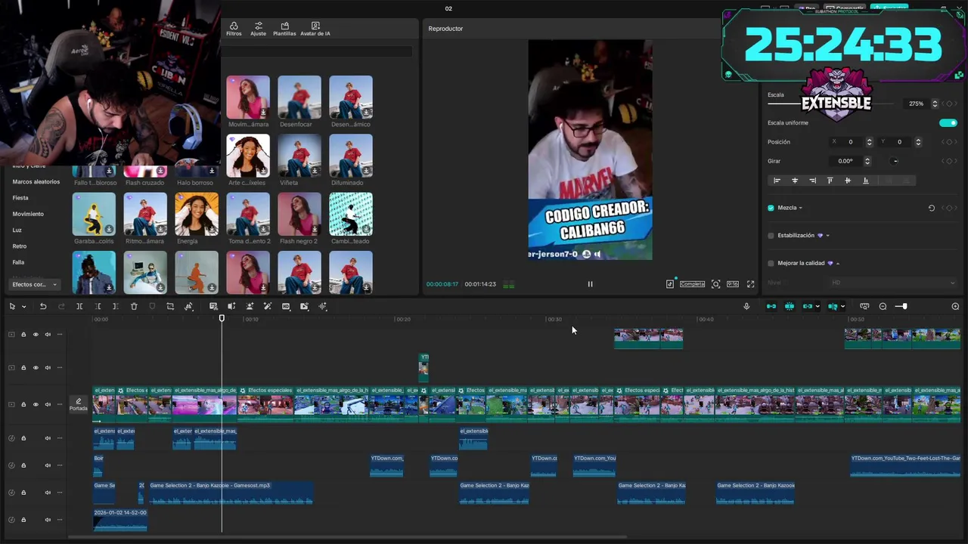Viewport: 968px width, 544px height.
Task: Enter fullscreen preview in the player
Action: pos(750,284)
